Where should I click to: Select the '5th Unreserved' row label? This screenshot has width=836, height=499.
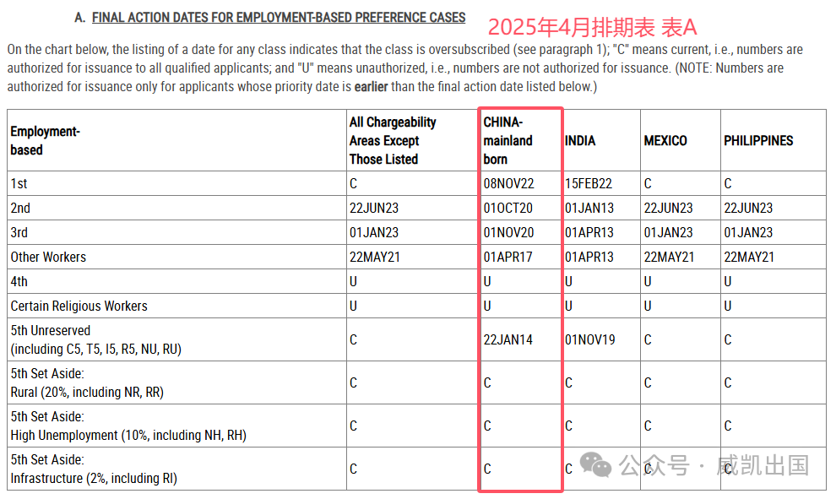tap(96, 339)
